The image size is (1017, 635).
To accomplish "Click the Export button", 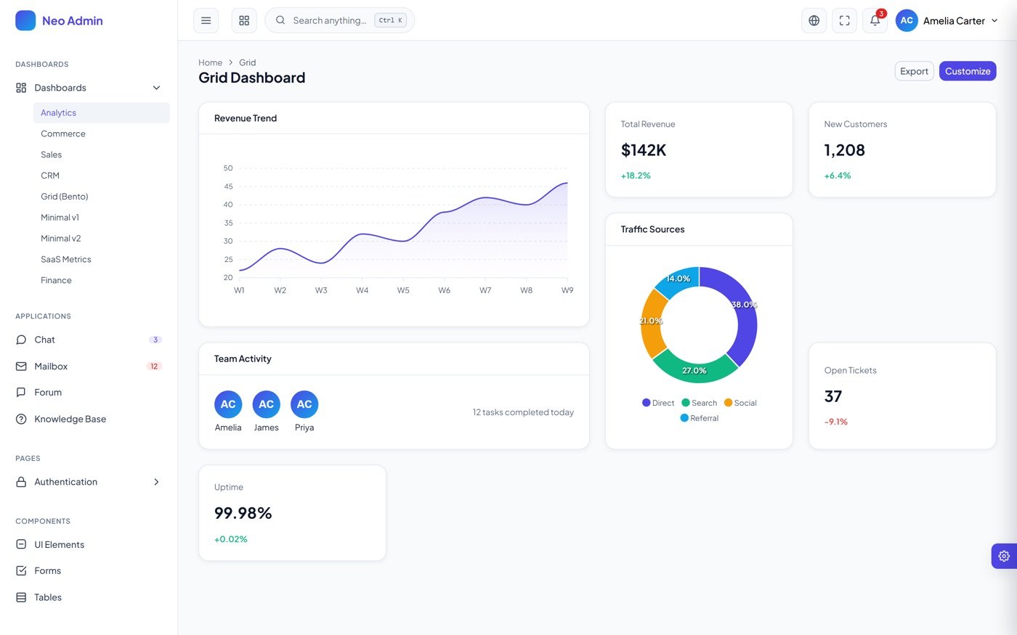I will coord(914,71).
